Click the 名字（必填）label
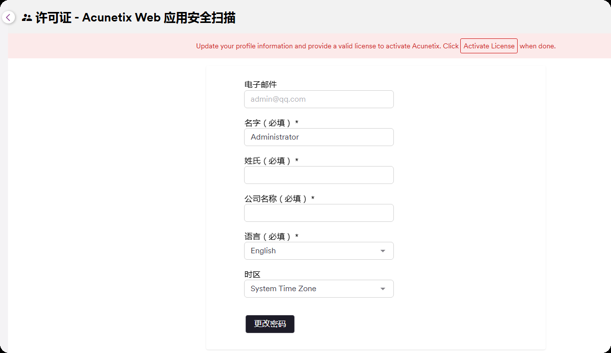Image resolution: width=611 pixels, height=353 pixels. coord(271,123)
